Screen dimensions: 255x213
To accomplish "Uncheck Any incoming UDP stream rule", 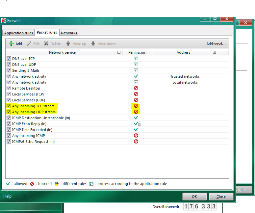I will click(9, 112).
